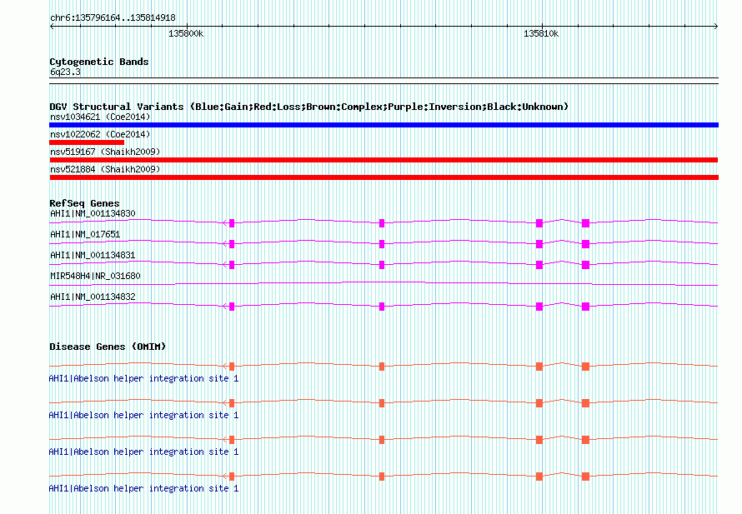Click the 6q23.3 band label
Screen dimensions: 742x514
point(65,72)
